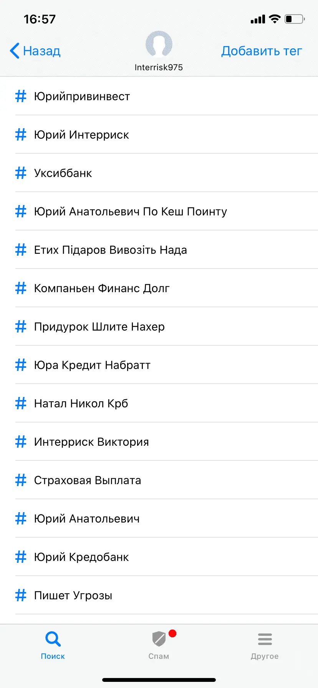Select the Натал Никол Крб tag
This screenshot has width=318, height=688.
tap(81, 404)
